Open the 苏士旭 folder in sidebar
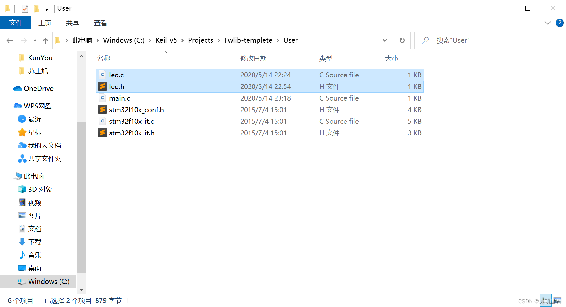 pos(38,71)
